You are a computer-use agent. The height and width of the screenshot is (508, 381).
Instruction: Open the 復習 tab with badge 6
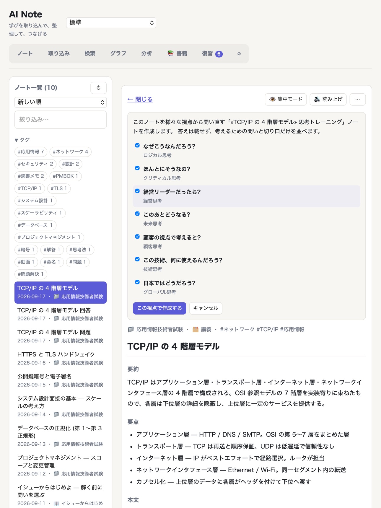[x=212, y=53]
